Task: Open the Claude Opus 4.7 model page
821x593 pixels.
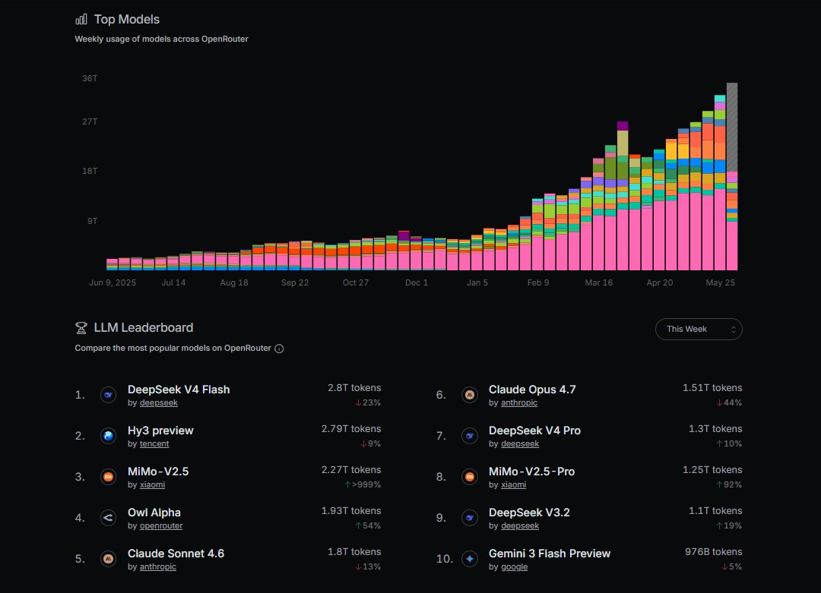Action: tap(532, 390)
